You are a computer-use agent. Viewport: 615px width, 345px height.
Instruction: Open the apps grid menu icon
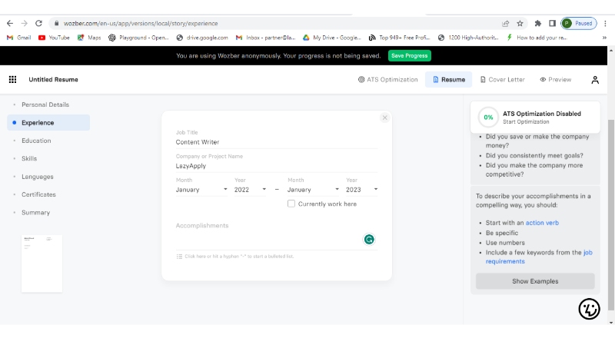12,79
